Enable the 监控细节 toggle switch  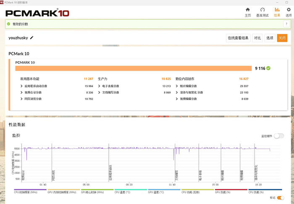[279, 136]
